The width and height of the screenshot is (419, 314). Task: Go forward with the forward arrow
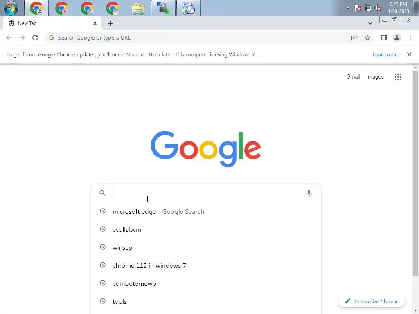click(22, 38)
